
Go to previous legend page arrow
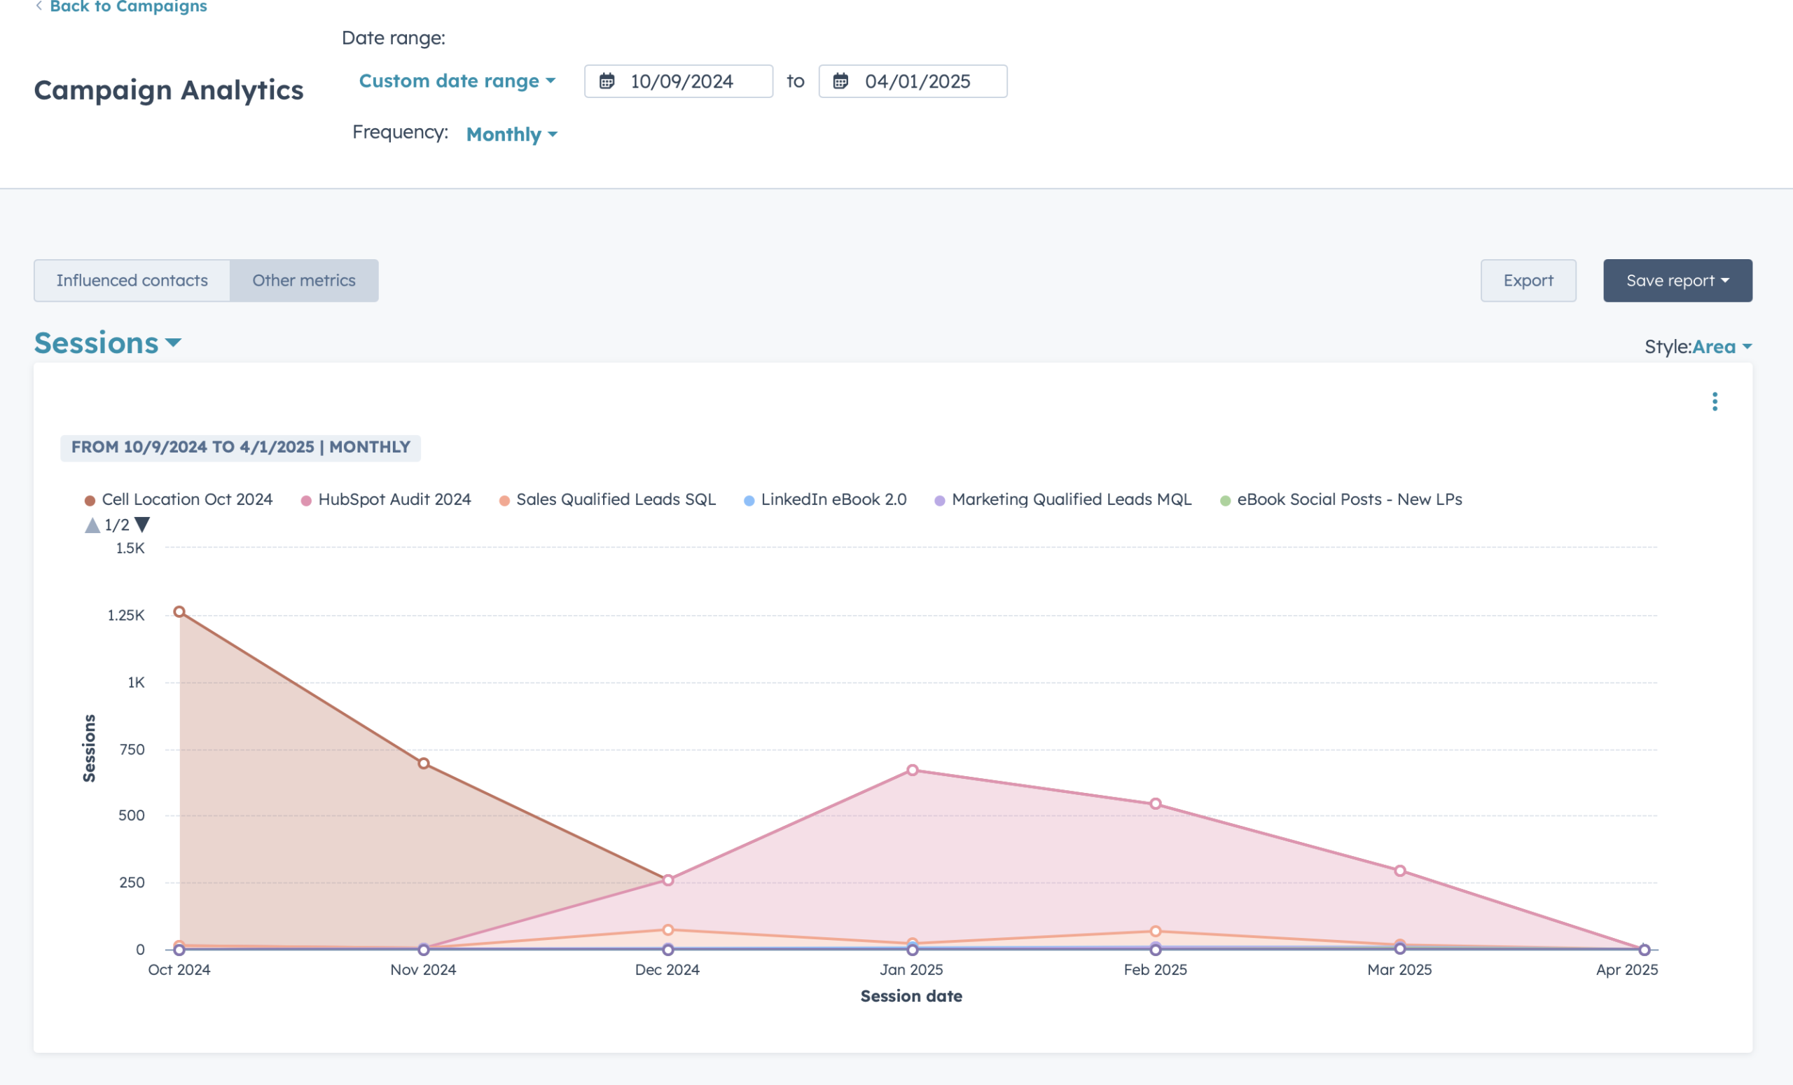click(x=92, y=525)
